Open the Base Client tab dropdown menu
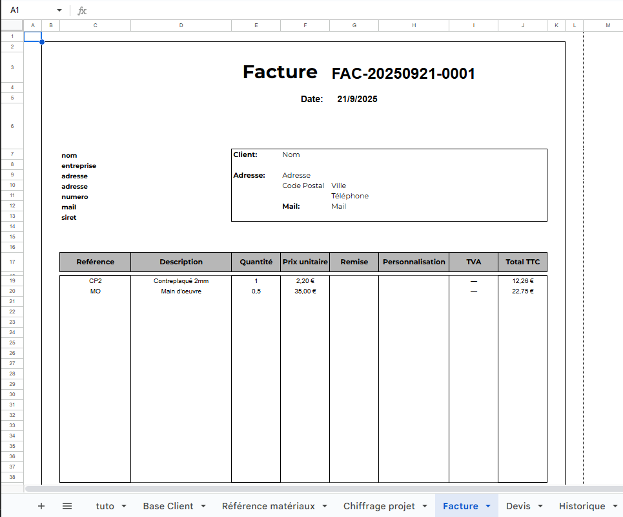 tap(203, 506)
